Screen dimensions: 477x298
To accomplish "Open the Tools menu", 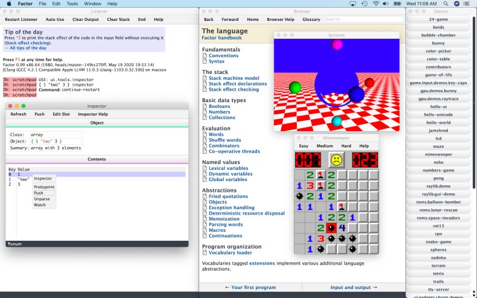I will click(x=72, y=4).
